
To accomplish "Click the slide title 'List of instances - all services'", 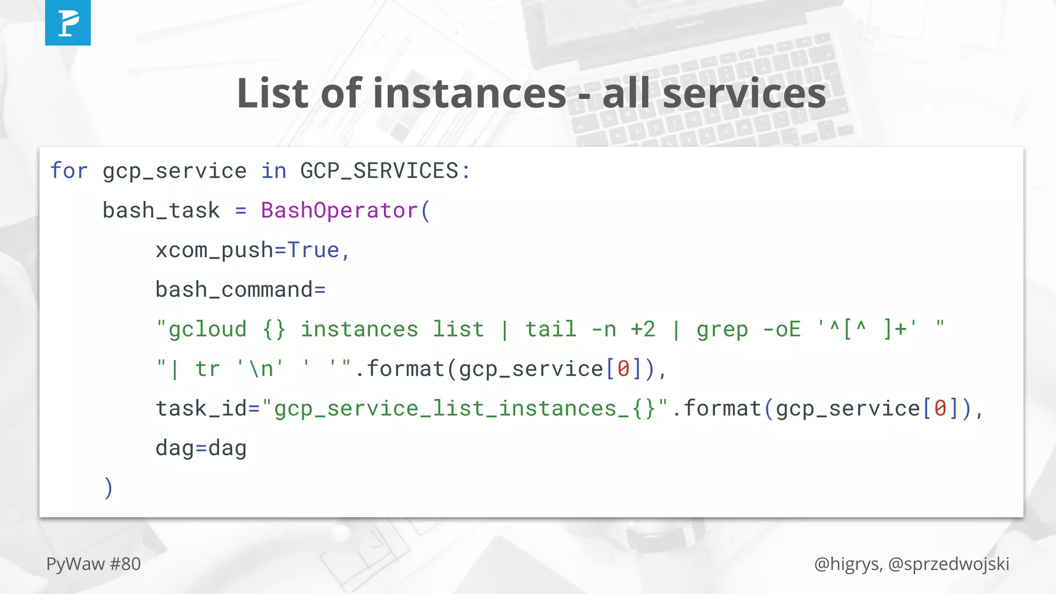I will [x=531, y=93].
